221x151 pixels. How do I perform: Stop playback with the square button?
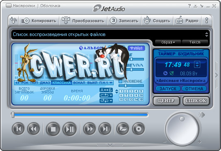53,129
